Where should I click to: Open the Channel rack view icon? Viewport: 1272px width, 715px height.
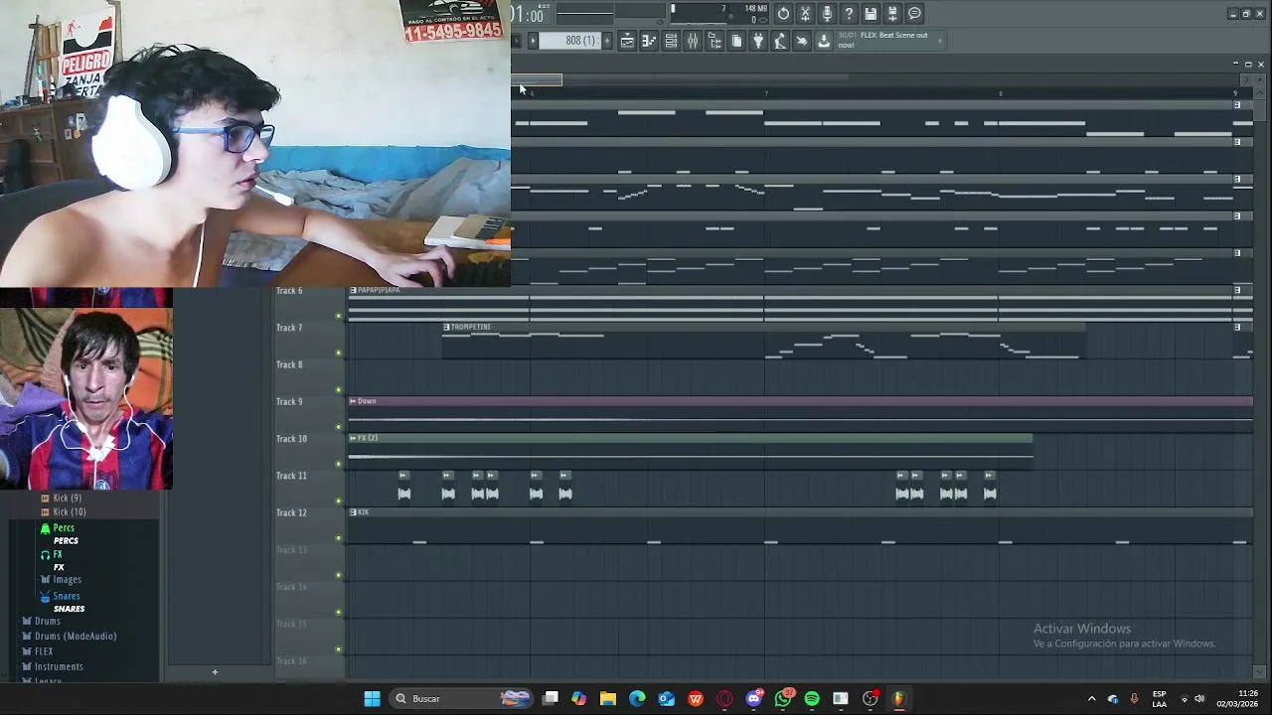tap(671, 41)
